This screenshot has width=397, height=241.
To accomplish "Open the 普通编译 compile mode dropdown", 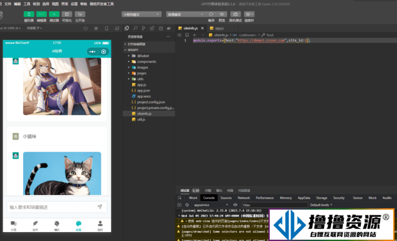I will pos(185,14).
